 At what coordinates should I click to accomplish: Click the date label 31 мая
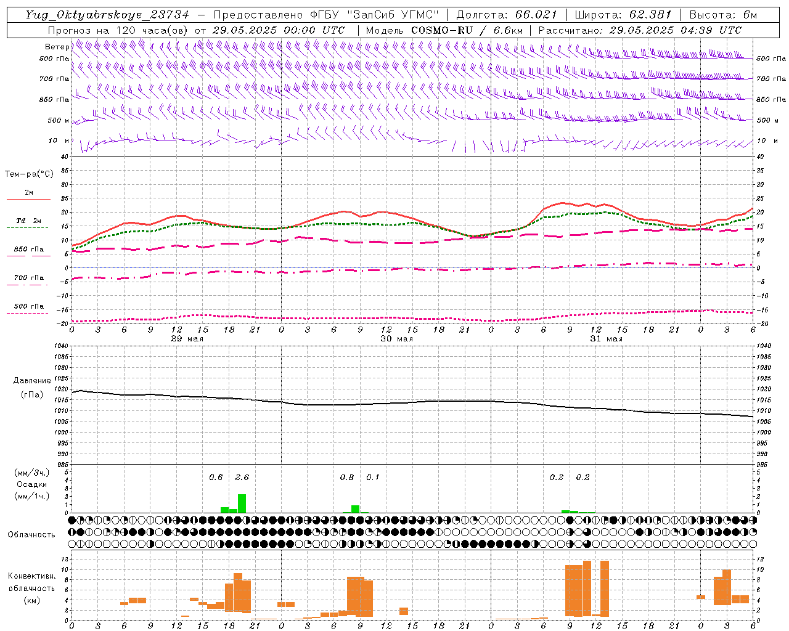[x=606, y=339]
